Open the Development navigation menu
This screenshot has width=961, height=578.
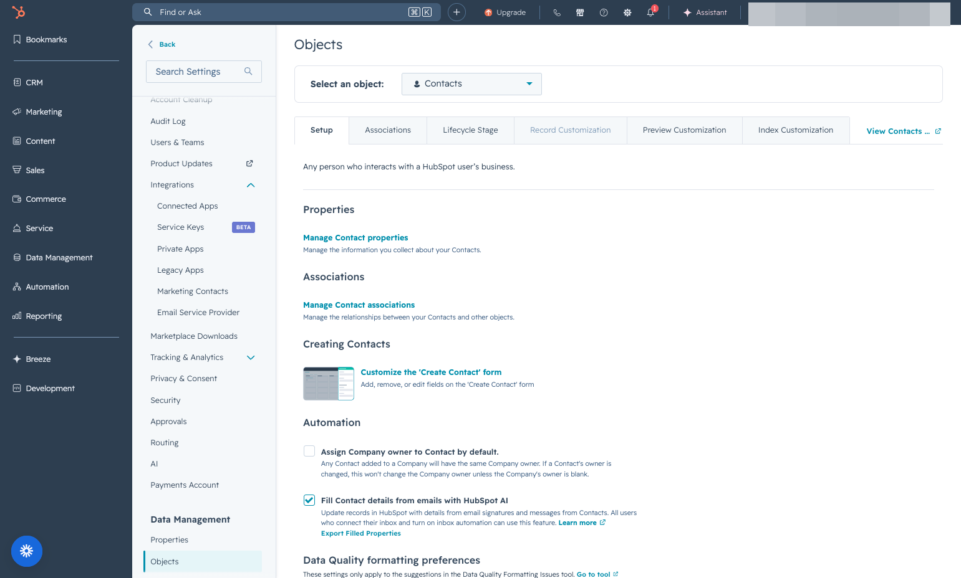tap(44, 388)
